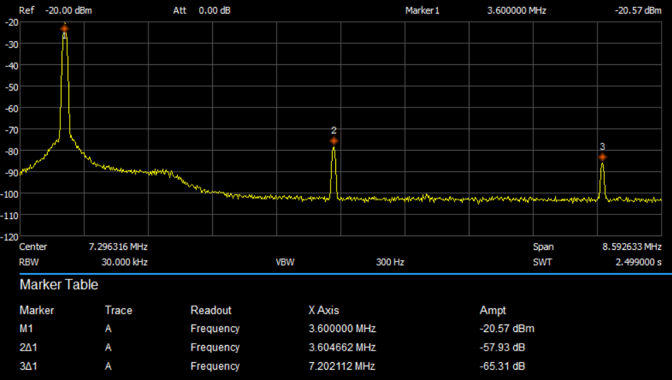The width and height of the screenshot is (672, 380).
Task: Click the VBW 300 Hz value
Action: (390, 262)
